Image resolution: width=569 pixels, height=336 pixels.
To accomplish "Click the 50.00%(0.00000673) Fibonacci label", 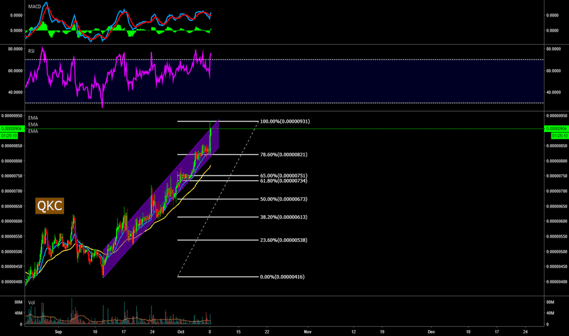I will click(x=283, y=199).
